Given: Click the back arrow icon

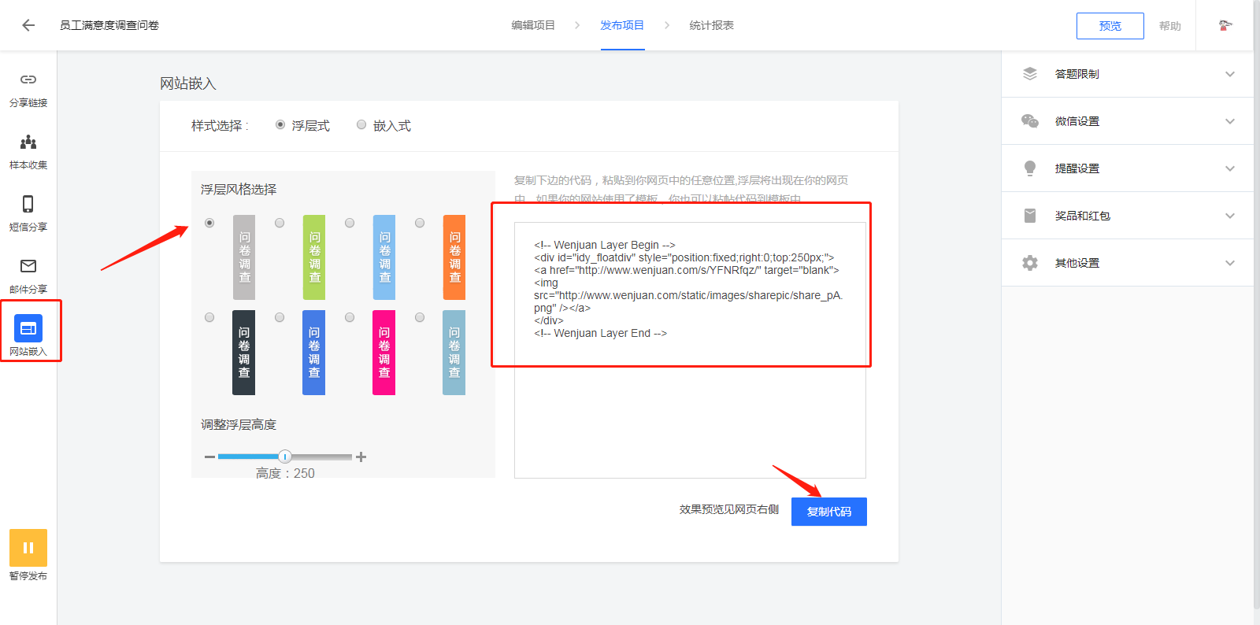Looking at the screenshot, I should (28, 25).
